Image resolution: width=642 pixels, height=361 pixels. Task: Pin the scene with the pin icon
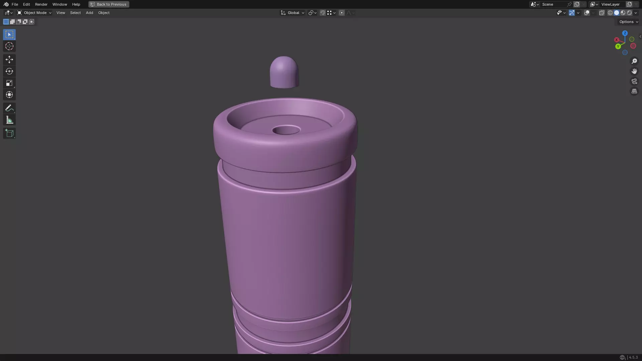569,4
